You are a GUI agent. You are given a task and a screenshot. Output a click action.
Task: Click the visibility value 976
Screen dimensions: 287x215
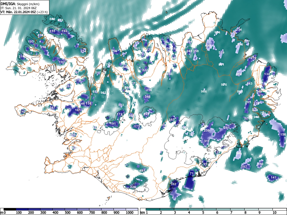click(x=224, y=85)
